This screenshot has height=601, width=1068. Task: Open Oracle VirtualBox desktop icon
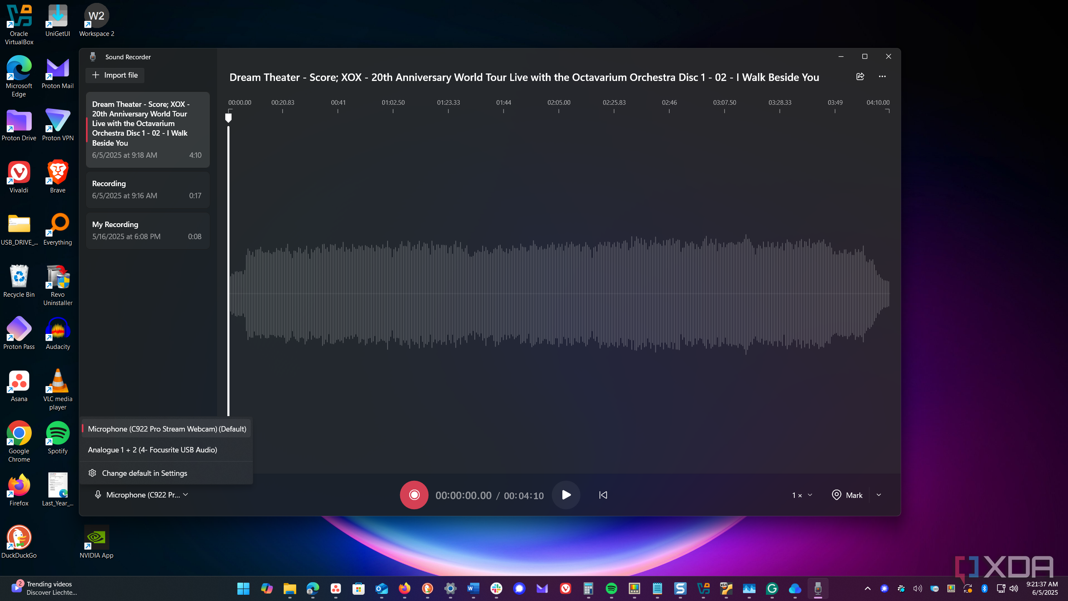[19, 25]
